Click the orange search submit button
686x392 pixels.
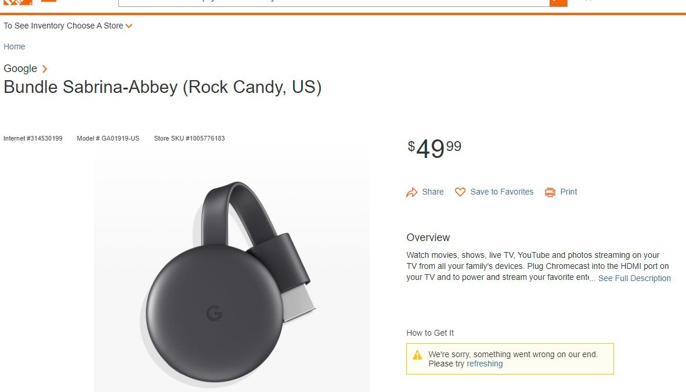(x=558, y=2)
